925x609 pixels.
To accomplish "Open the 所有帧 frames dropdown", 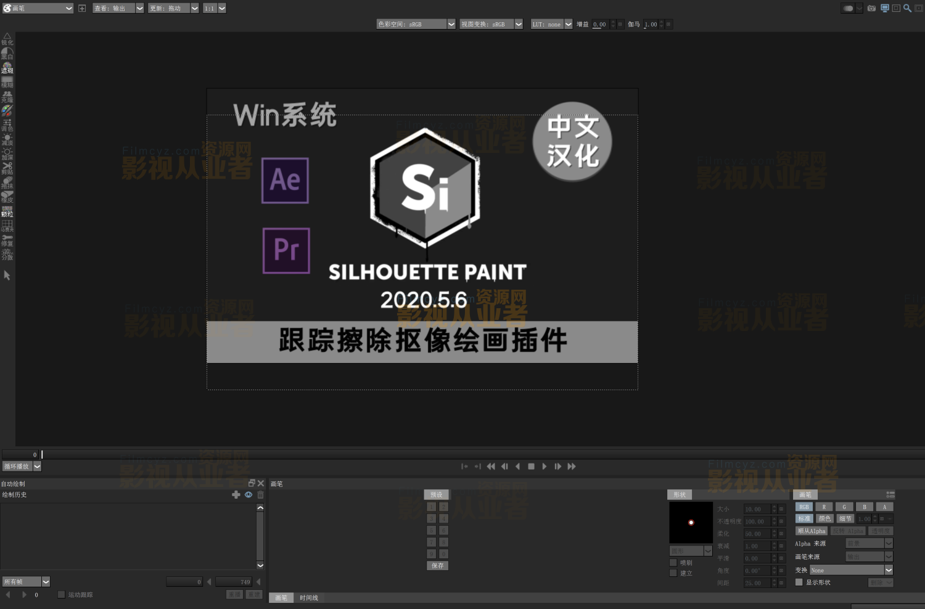I will 26,581.
